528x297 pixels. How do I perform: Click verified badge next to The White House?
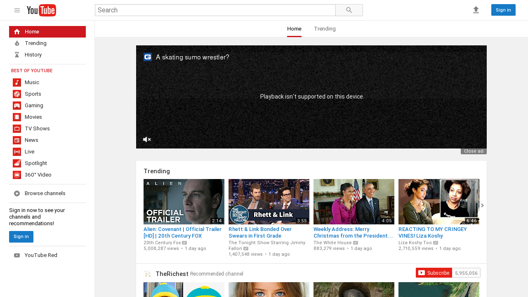(x=356, y=243)
